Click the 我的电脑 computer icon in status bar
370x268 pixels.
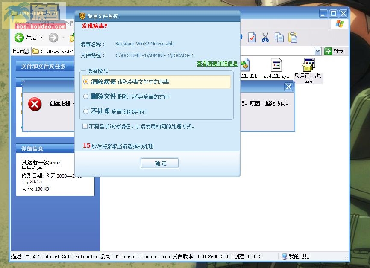click(x=285, y=256)
